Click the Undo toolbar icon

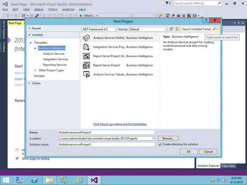coord(62,16)
